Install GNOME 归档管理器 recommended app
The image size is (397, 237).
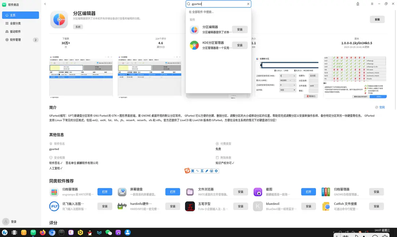coord(376,192)
